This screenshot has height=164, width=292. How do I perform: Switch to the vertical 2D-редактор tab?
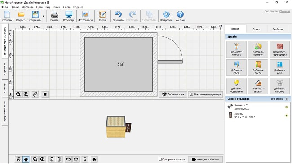point(4,69)
